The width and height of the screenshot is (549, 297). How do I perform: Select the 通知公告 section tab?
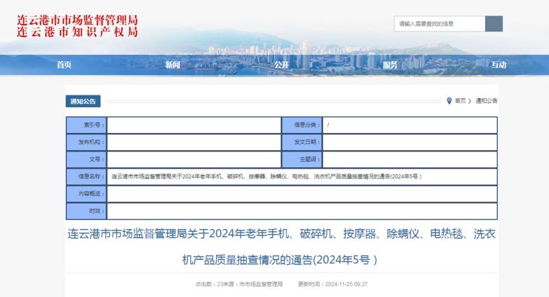click(x=83, y=101)
